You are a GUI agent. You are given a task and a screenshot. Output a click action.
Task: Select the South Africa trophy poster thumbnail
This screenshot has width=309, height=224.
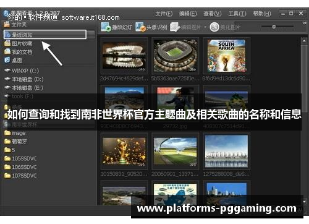coord(227,56)
